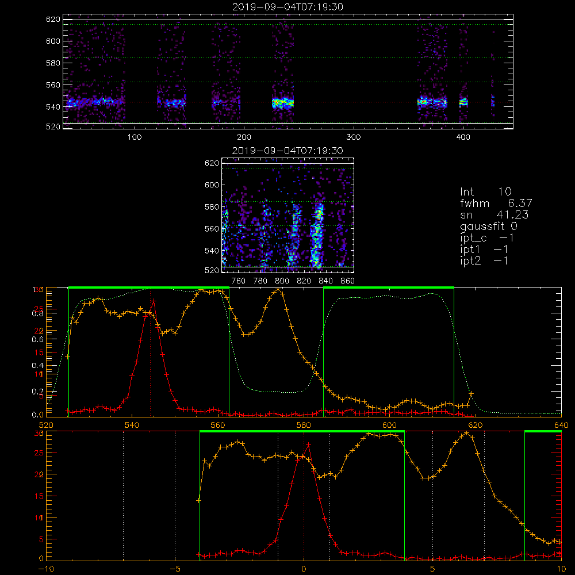Click x-axis label 600 on the spectrum plot
The width and height of the screenshot is (575, 575).
(x=389, y=425)
